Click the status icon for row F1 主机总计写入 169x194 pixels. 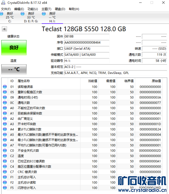[x=5, y=177]
